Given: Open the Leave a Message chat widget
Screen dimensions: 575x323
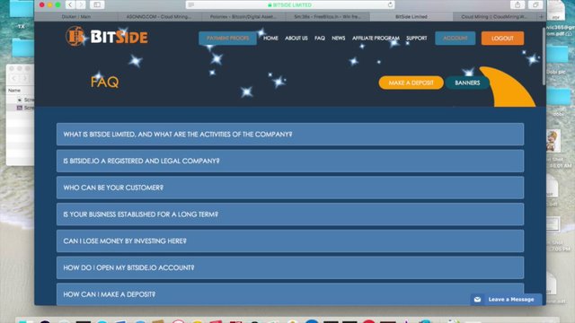Looking at the screenshot, I should pos(506,300).
